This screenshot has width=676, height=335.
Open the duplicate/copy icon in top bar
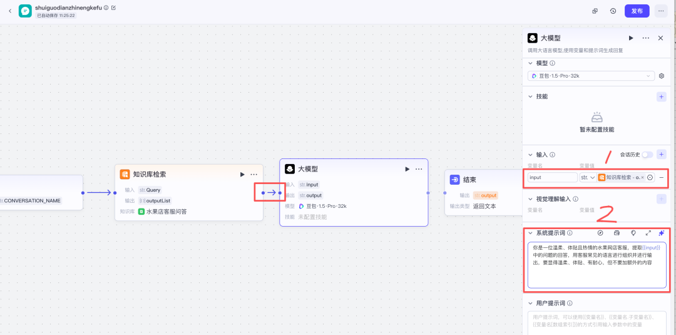tap(595, 11)
